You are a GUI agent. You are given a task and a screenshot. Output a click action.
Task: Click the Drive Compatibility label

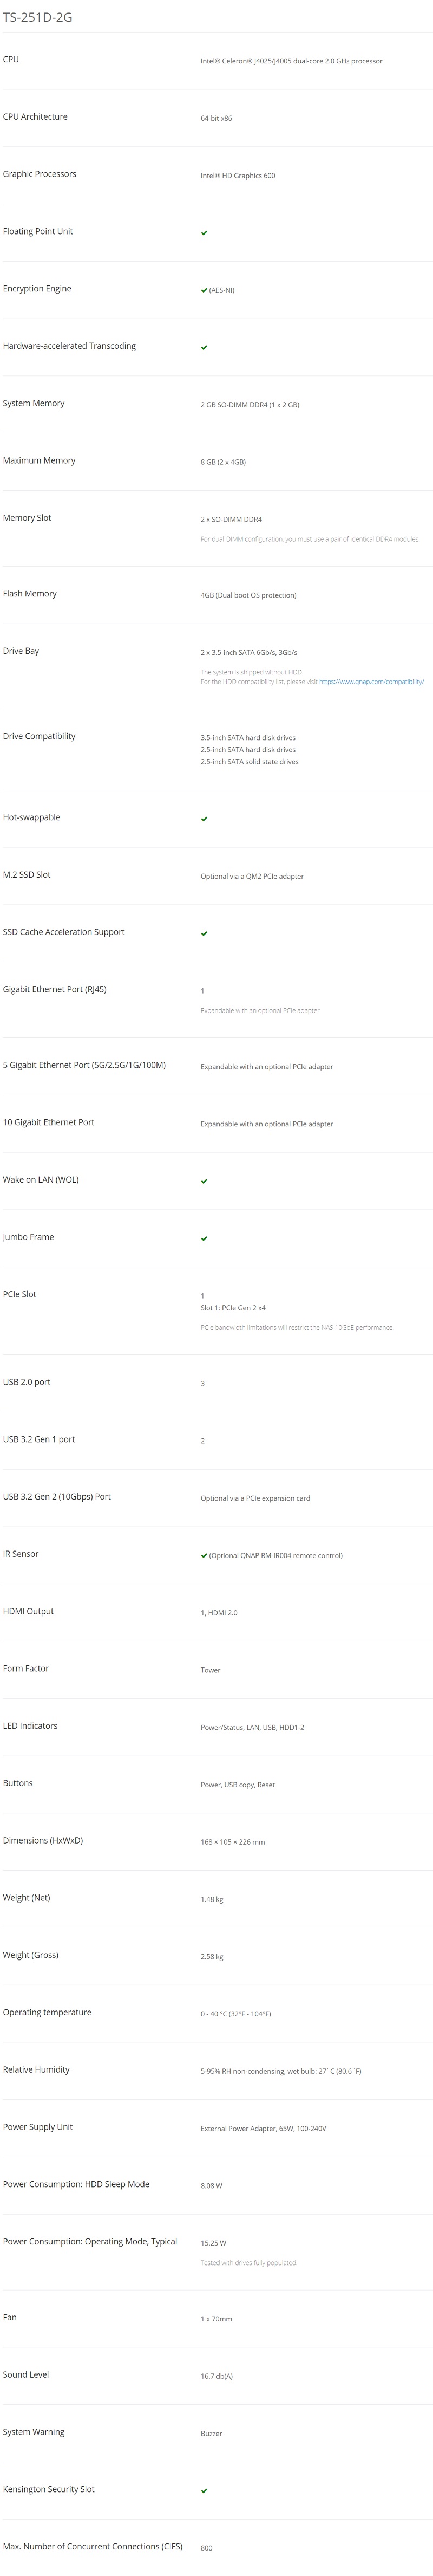point(39,736)
